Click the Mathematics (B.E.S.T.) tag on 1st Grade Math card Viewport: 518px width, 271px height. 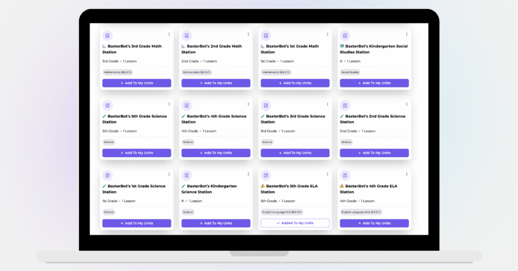click(x=276, y=72)
